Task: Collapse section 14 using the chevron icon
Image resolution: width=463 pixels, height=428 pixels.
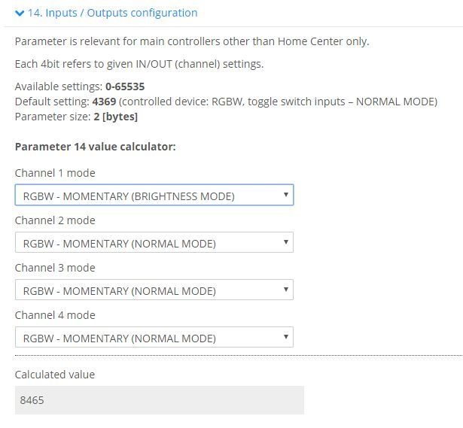Action: click(20, 13)
